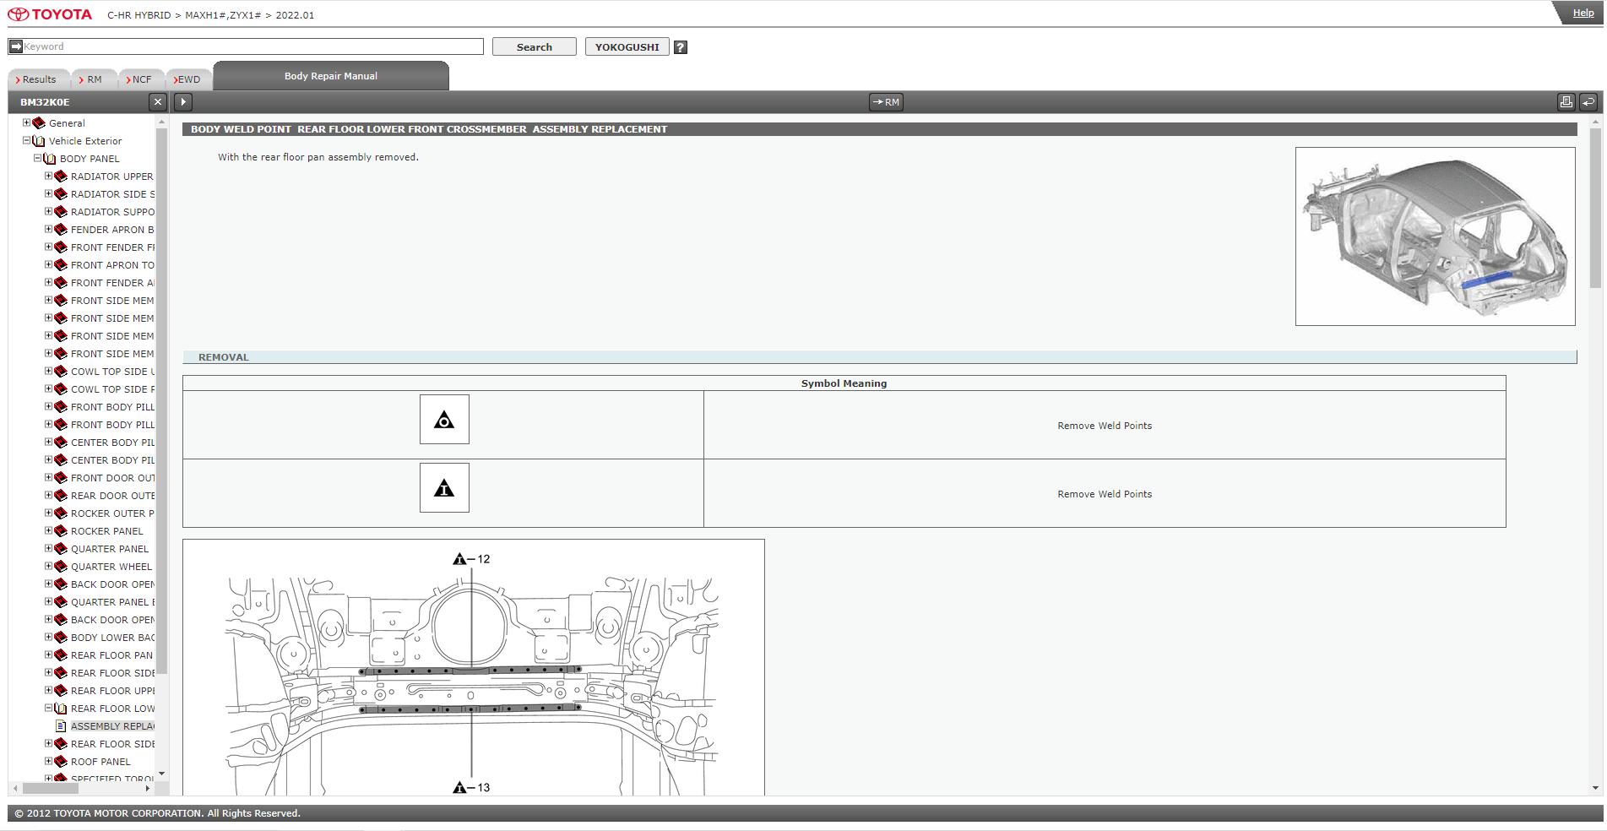Image resolution: width=1607 pixels, height=831 pixels.
Task: Click the weld point diagram image
Action: coord(474,667)
